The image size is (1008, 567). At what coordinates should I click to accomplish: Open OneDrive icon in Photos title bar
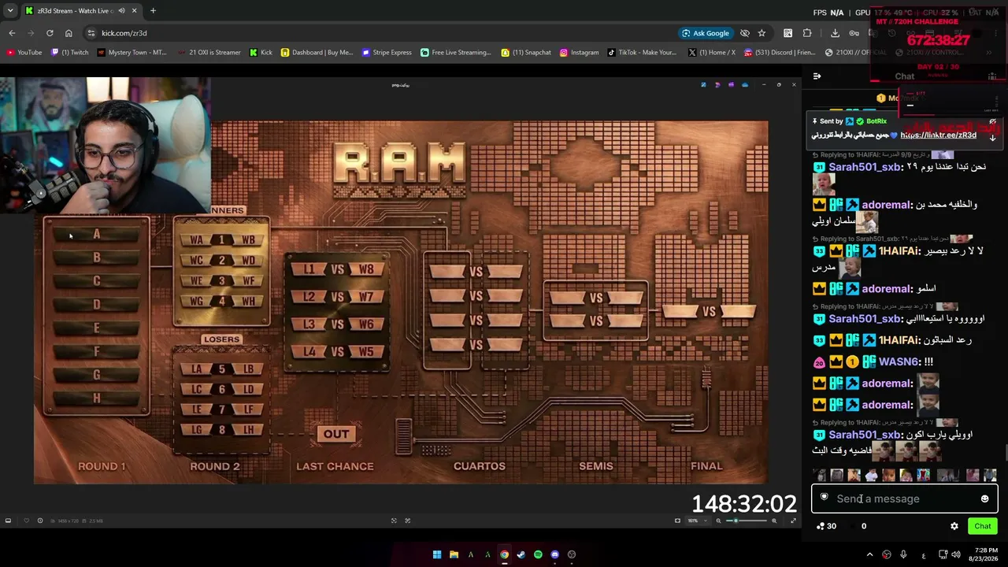[x=745, y=85]
